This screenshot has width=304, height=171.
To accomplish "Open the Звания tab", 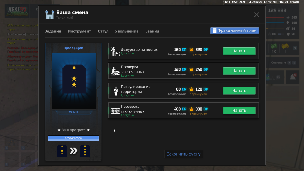I will tap(152, 31).
